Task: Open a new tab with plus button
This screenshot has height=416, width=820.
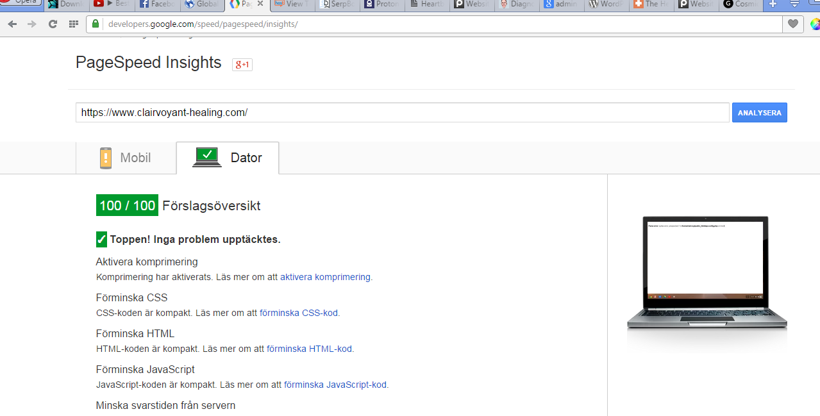Action: 773,4
